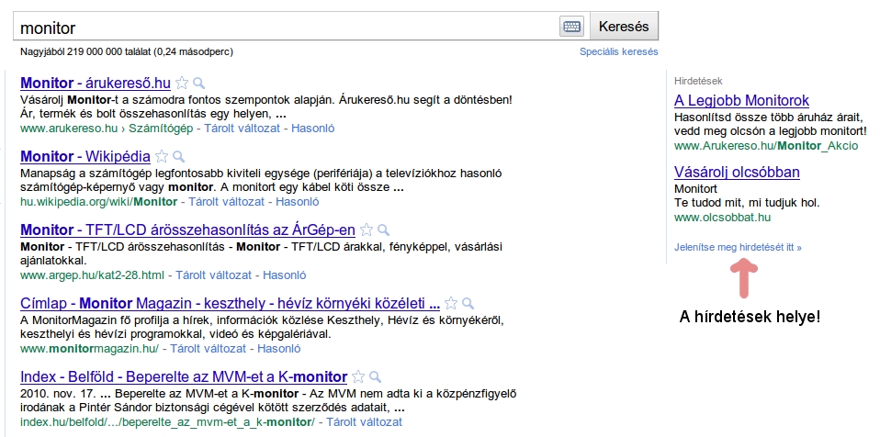Click Számítógép breadcrumb under arukereso.hu

[161, 128]
